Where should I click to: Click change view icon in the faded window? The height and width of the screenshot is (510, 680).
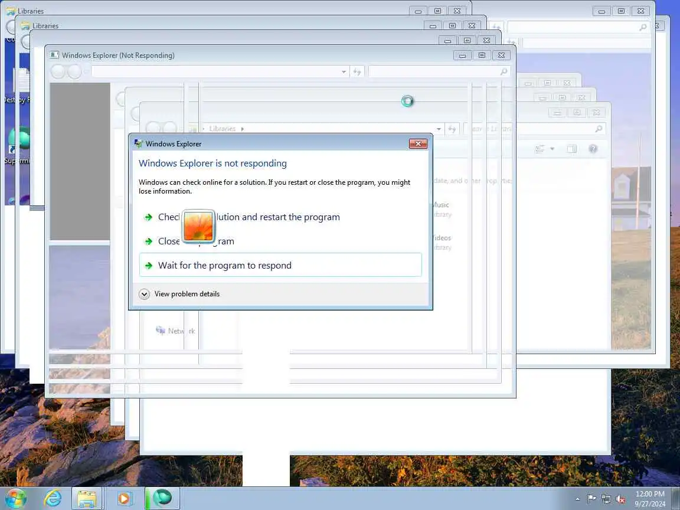pos(540,149)
